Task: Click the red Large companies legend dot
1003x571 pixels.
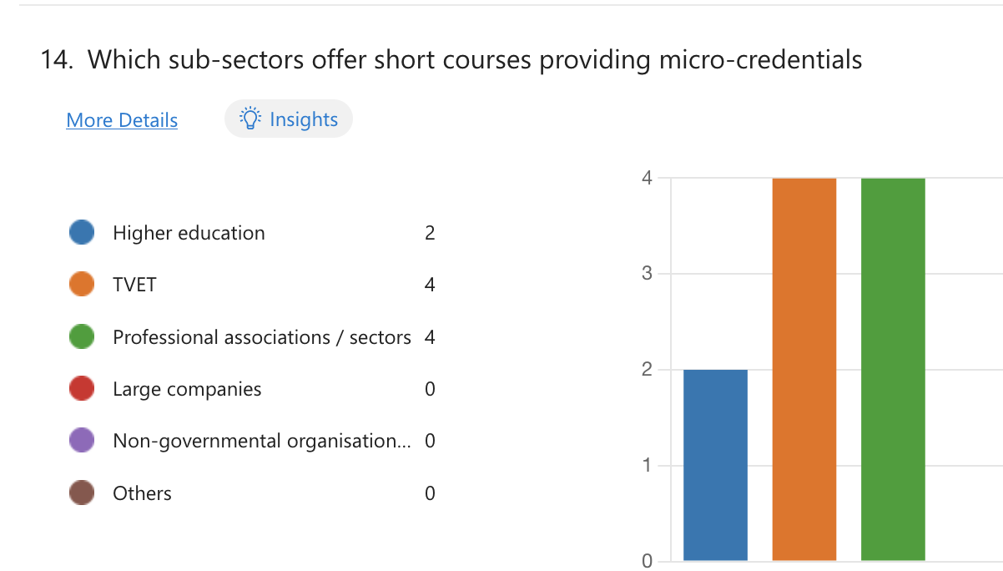Action: (82, 389)
